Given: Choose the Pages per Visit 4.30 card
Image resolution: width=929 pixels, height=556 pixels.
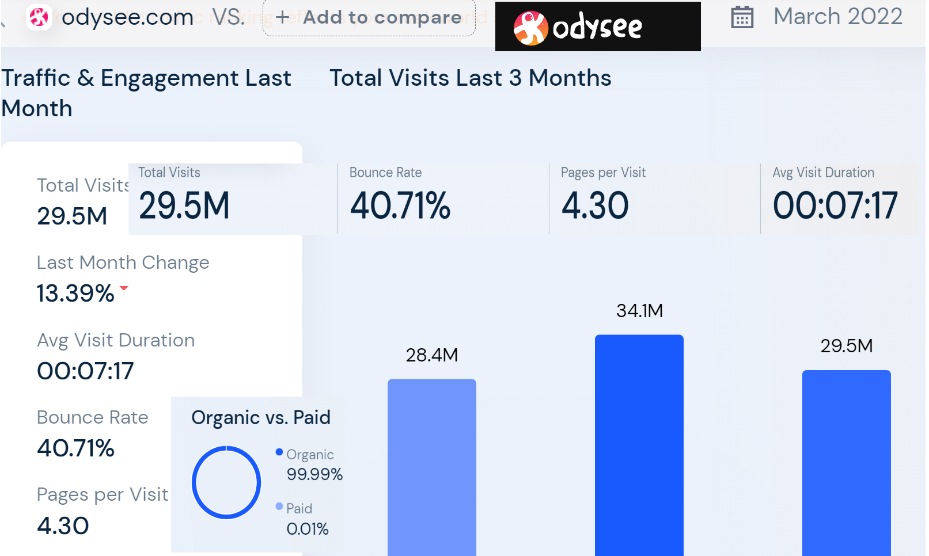Looking at the screenshot, I should pyautogui.click(x=654, y=199).
